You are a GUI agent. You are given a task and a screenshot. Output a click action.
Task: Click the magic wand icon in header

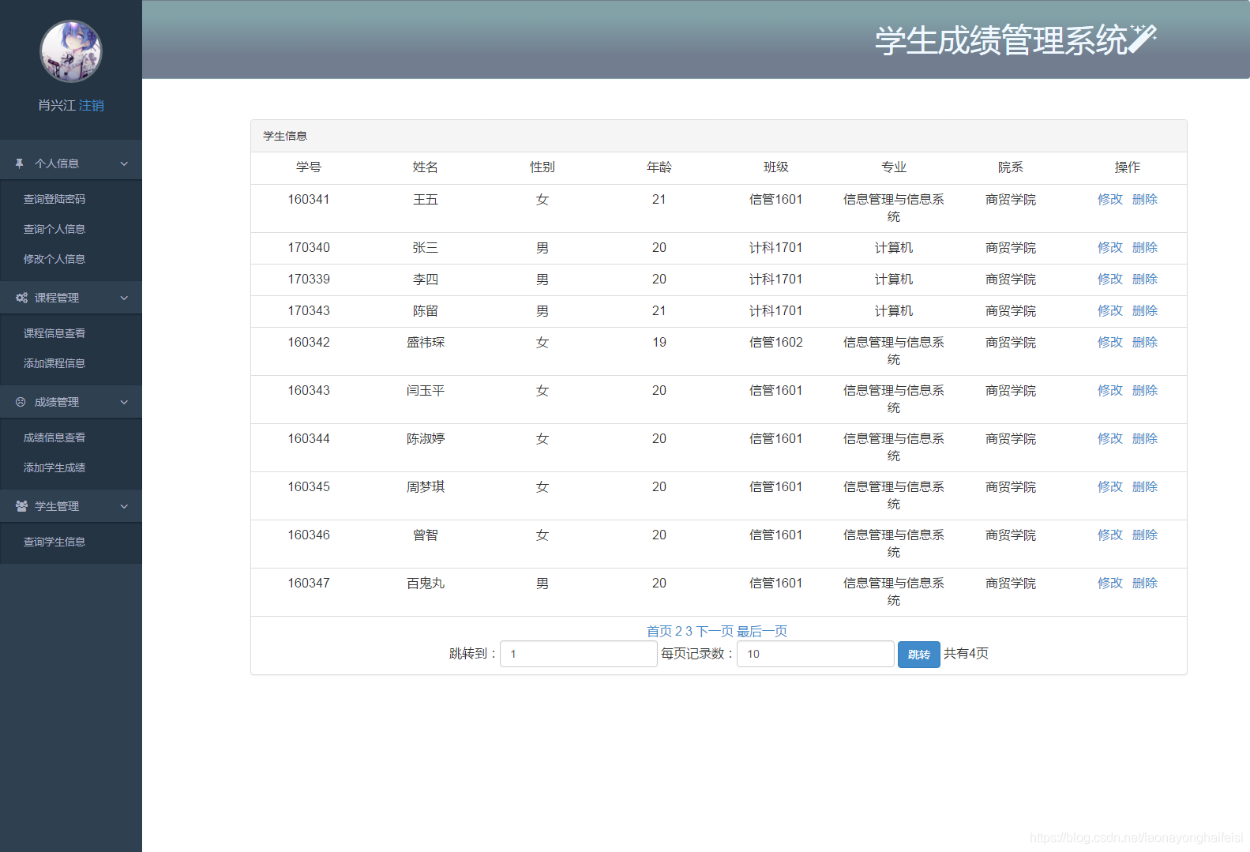coord(1143,38)
